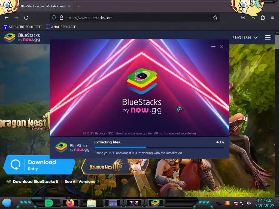Open the character icon taskbar app
The image size is (279, 209).
tap(134, 203)
